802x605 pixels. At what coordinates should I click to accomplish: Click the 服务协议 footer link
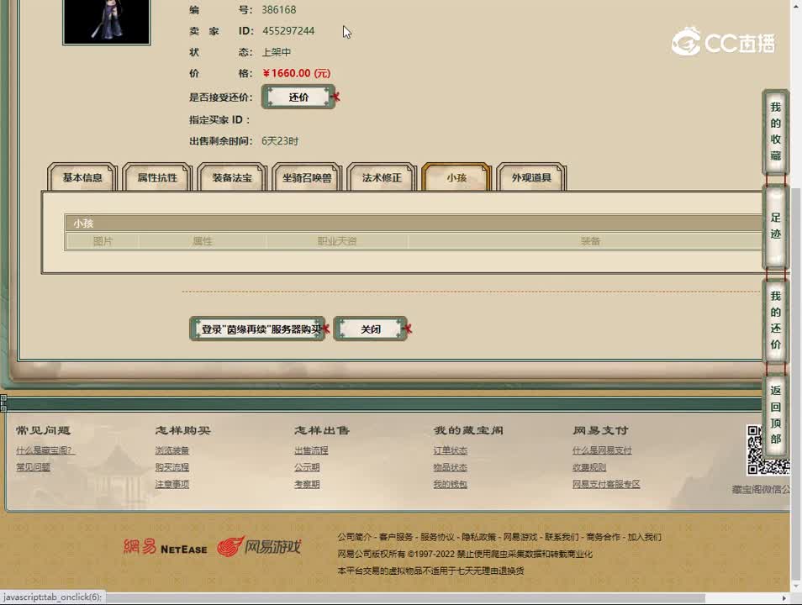(x=437, y=537)
